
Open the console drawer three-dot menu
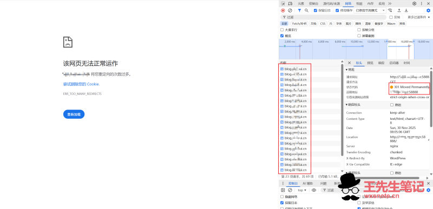283,184
